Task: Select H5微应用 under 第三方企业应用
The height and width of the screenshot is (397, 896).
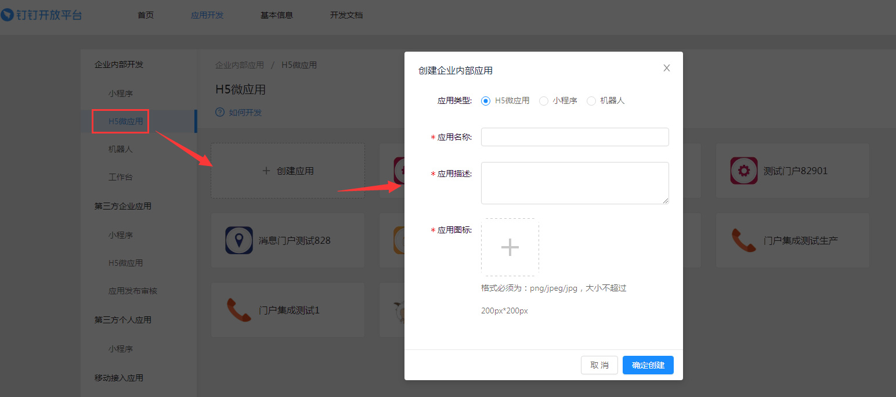Action: click(x=126, y=263)
